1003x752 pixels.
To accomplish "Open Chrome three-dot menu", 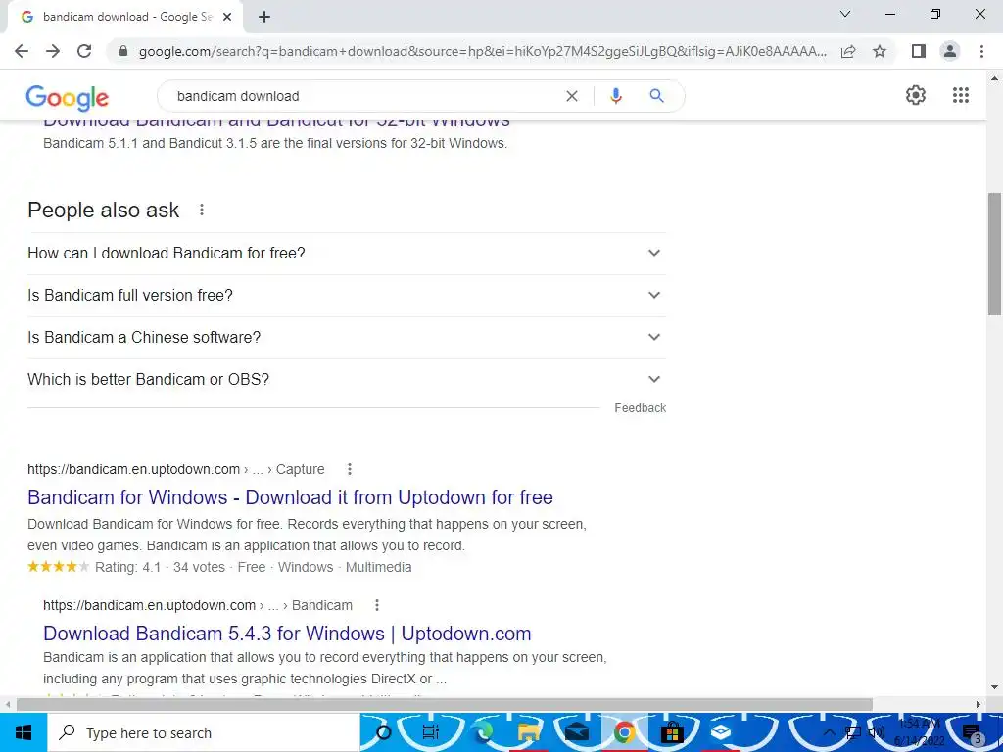I will click(x=981, y=51).
